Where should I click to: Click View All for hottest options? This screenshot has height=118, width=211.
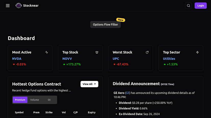(x=89, y=84)
